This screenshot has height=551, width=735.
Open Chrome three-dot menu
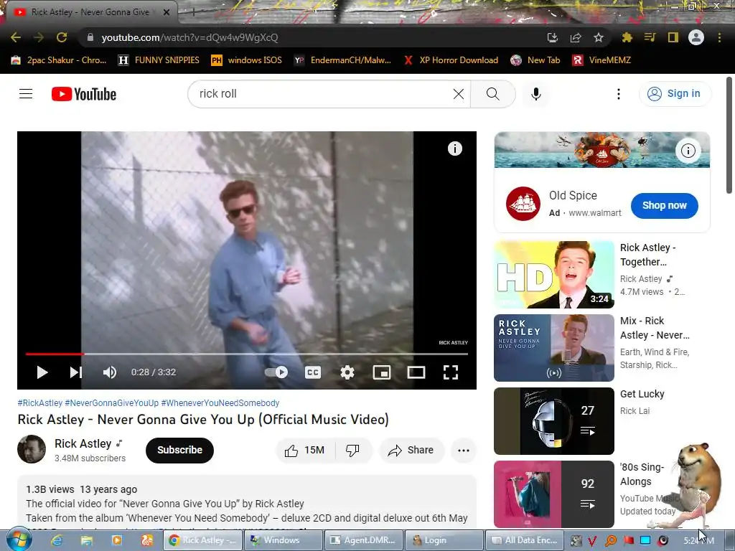click(x=719, y=37)
